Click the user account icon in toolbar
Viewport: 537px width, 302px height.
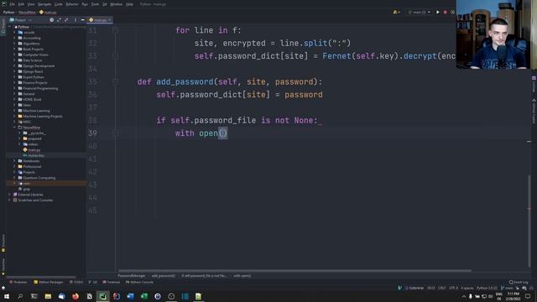click(396, 12)
